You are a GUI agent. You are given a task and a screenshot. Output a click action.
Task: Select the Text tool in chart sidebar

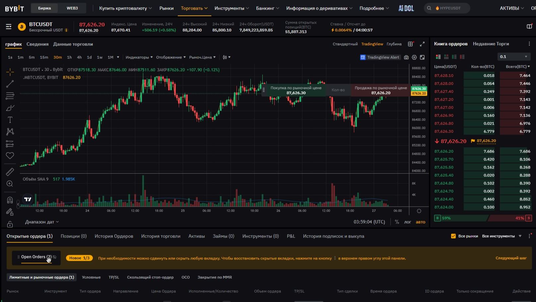click(10, 120)
